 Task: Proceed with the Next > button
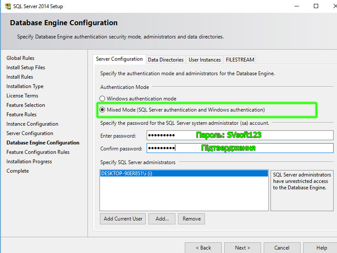coord(243,248)
